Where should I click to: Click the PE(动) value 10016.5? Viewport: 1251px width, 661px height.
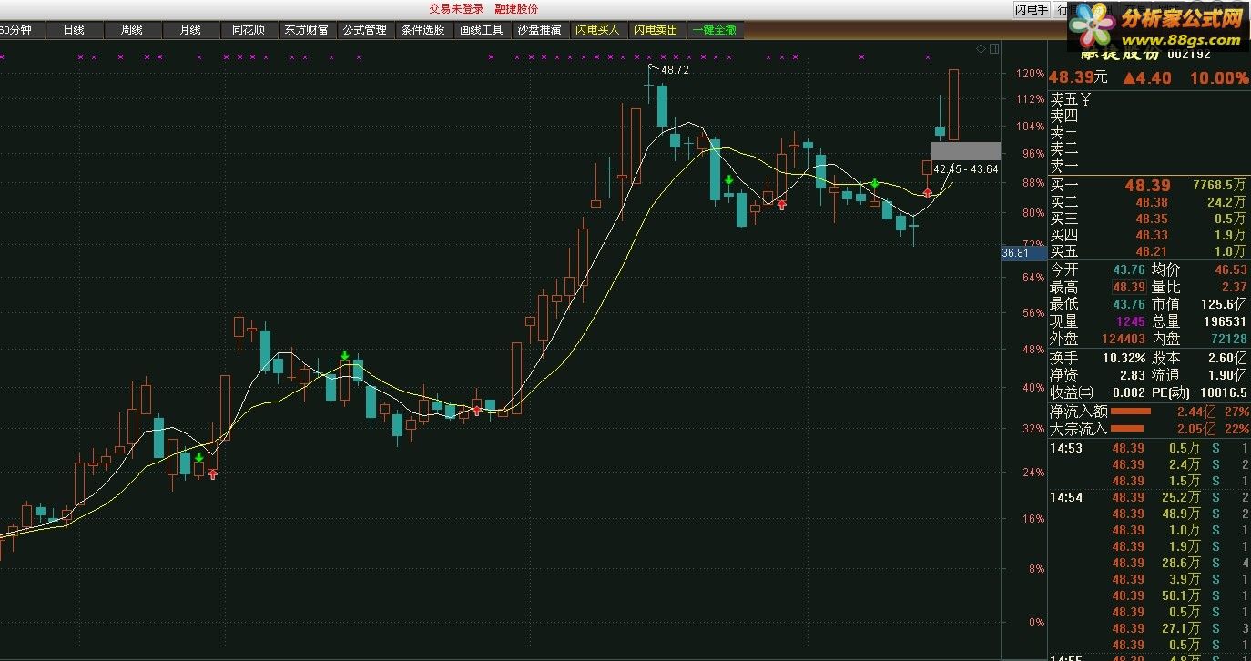pyautogui.click(x=1225, y=392)
